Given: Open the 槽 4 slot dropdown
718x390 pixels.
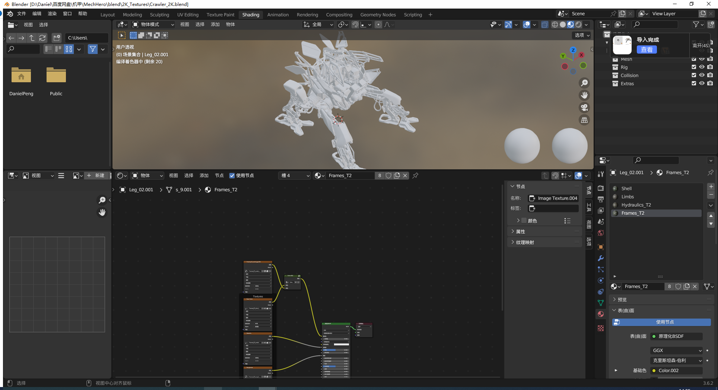Looking at the screenshot, I should click(x=295, y=176).
